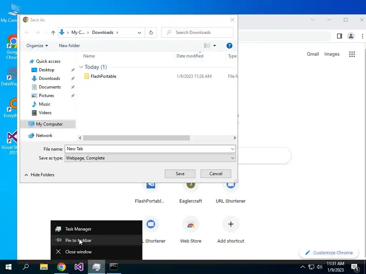The height and width of the screenshot is (274, 366).
Task: Click the right arrow of horizontal scrollbar
Action: [x=234, y=138]
